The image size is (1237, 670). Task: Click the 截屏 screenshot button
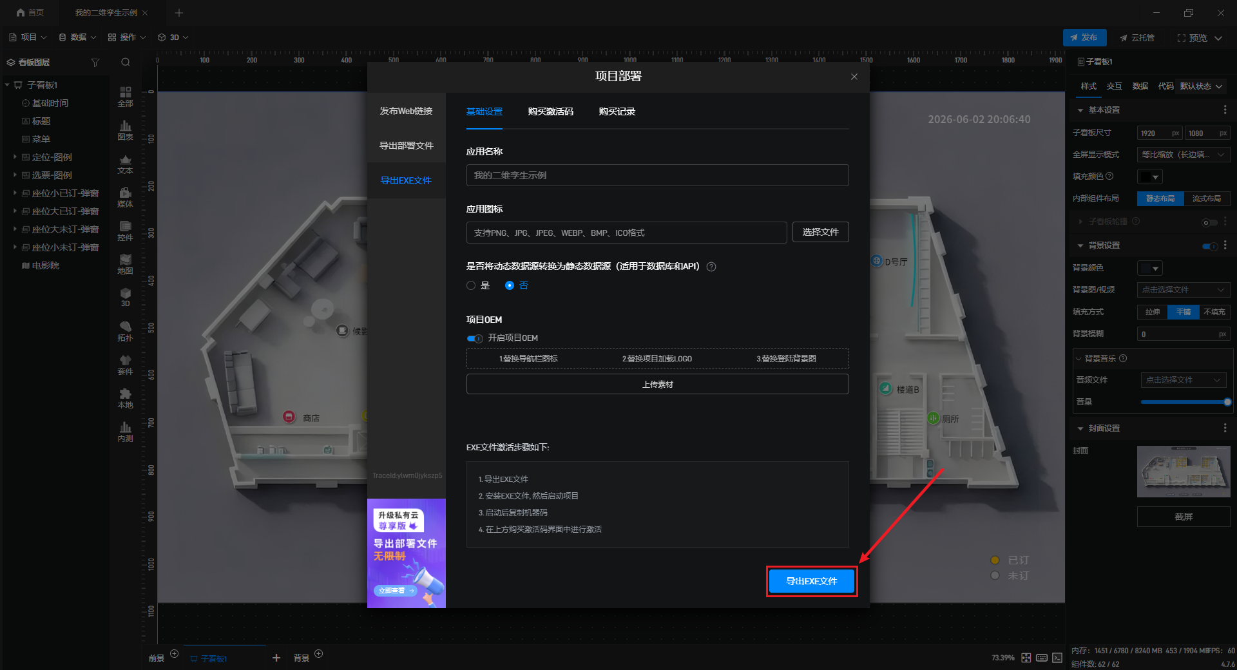click(x=1184, y=517)
